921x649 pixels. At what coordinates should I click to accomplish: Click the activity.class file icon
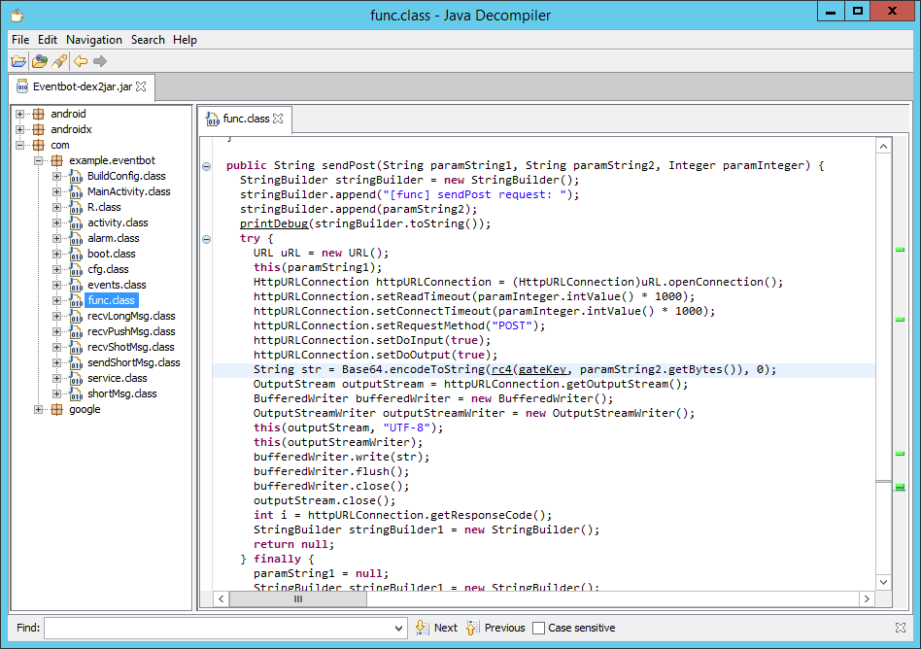click(76, 222)
